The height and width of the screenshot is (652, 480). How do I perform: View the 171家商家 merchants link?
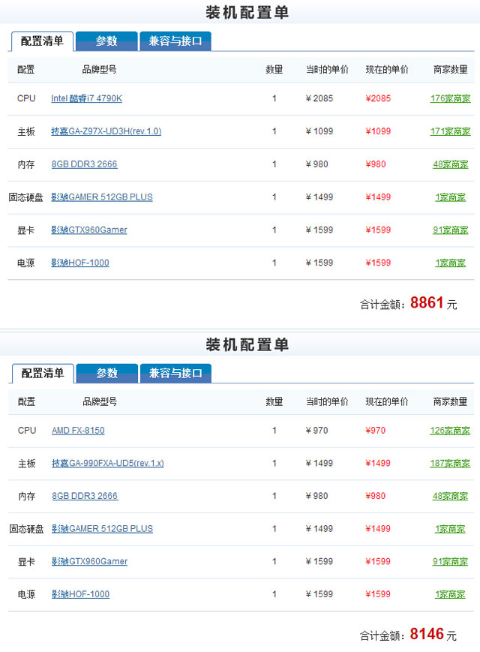pyautogui.click(x=451, y=131)
